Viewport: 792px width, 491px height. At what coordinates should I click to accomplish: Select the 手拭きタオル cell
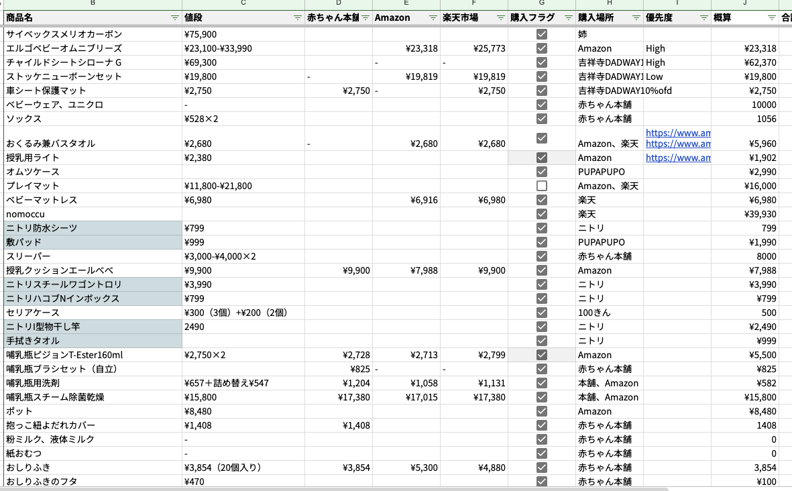93,341
